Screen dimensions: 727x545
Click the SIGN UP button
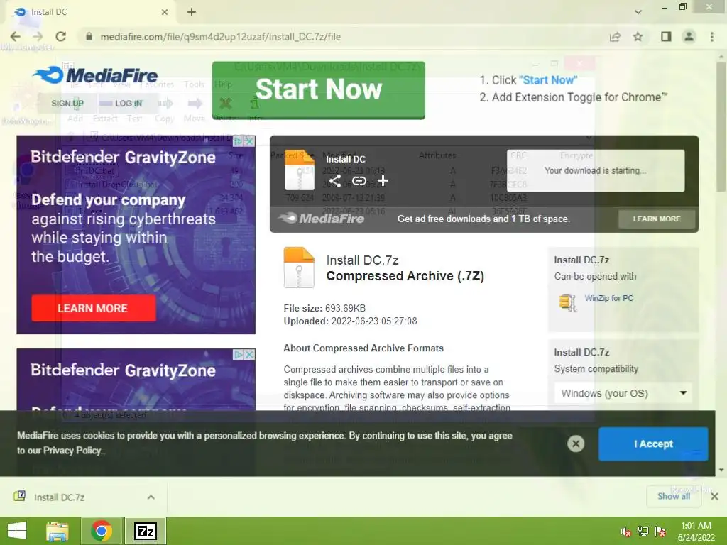67,103
